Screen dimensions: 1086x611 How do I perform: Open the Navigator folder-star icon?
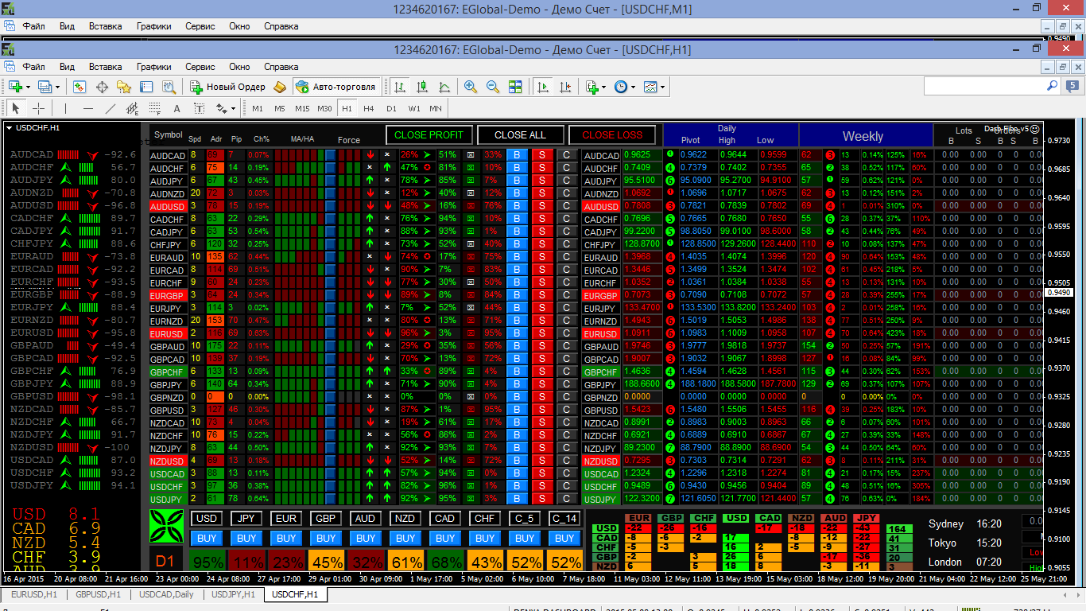124,87
